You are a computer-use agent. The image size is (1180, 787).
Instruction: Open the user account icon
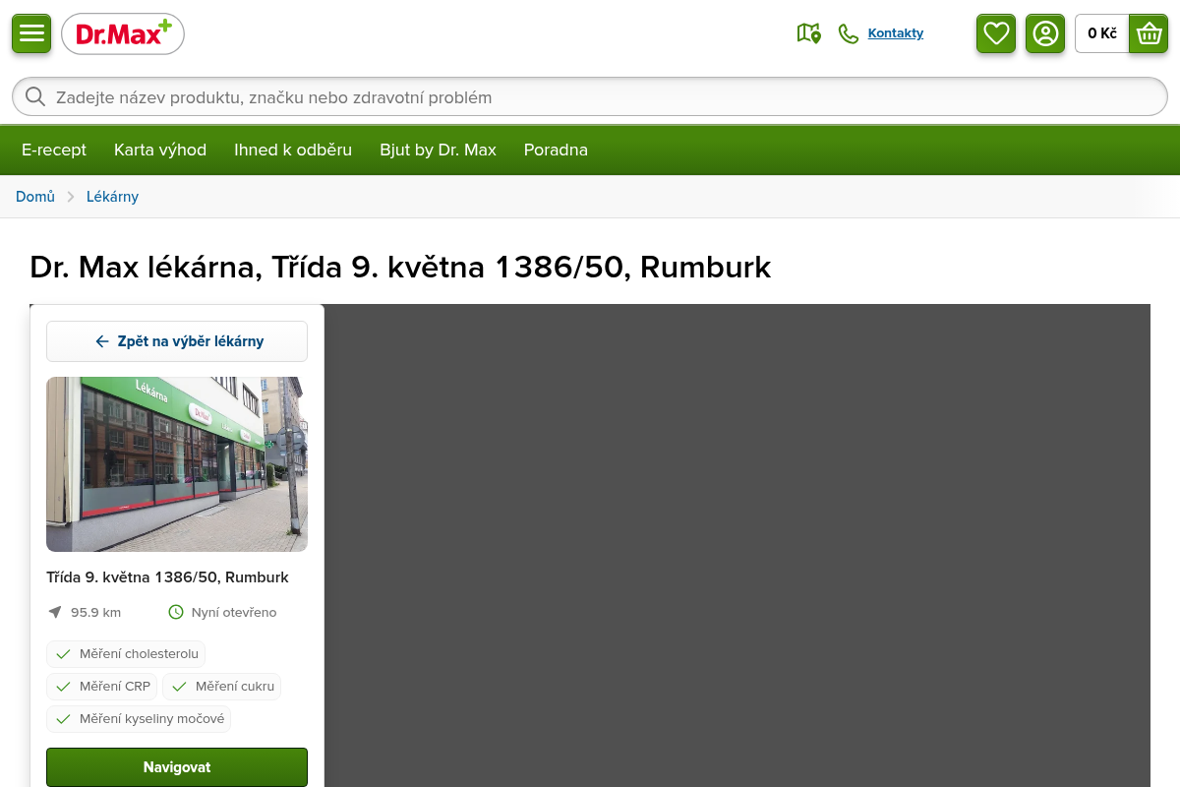point(1045,33)
